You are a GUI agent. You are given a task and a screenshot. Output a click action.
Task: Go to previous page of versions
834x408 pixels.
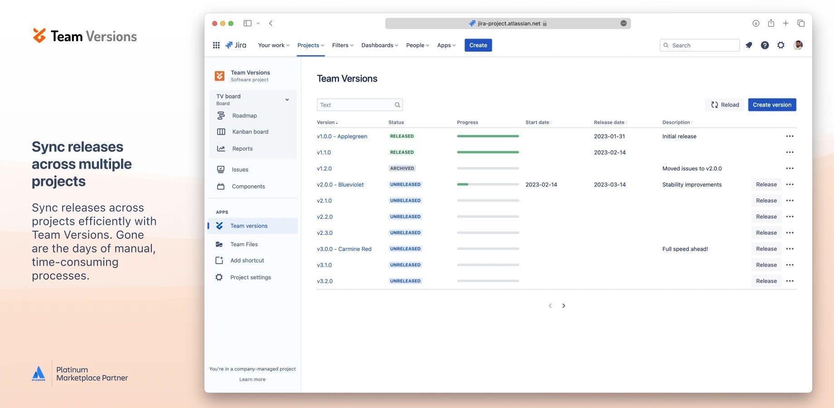tap(550, 306)
